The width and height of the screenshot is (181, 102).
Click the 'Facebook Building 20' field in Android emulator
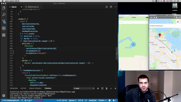click(165, 26)
